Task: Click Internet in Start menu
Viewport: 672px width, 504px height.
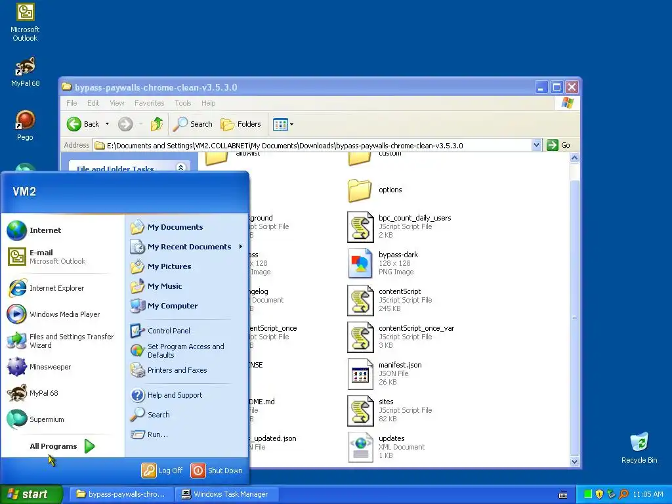Action: 34,230
